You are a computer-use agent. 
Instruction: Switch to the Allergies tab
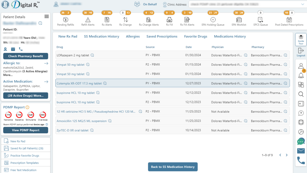pyautogui.click(x=133, y=36)
